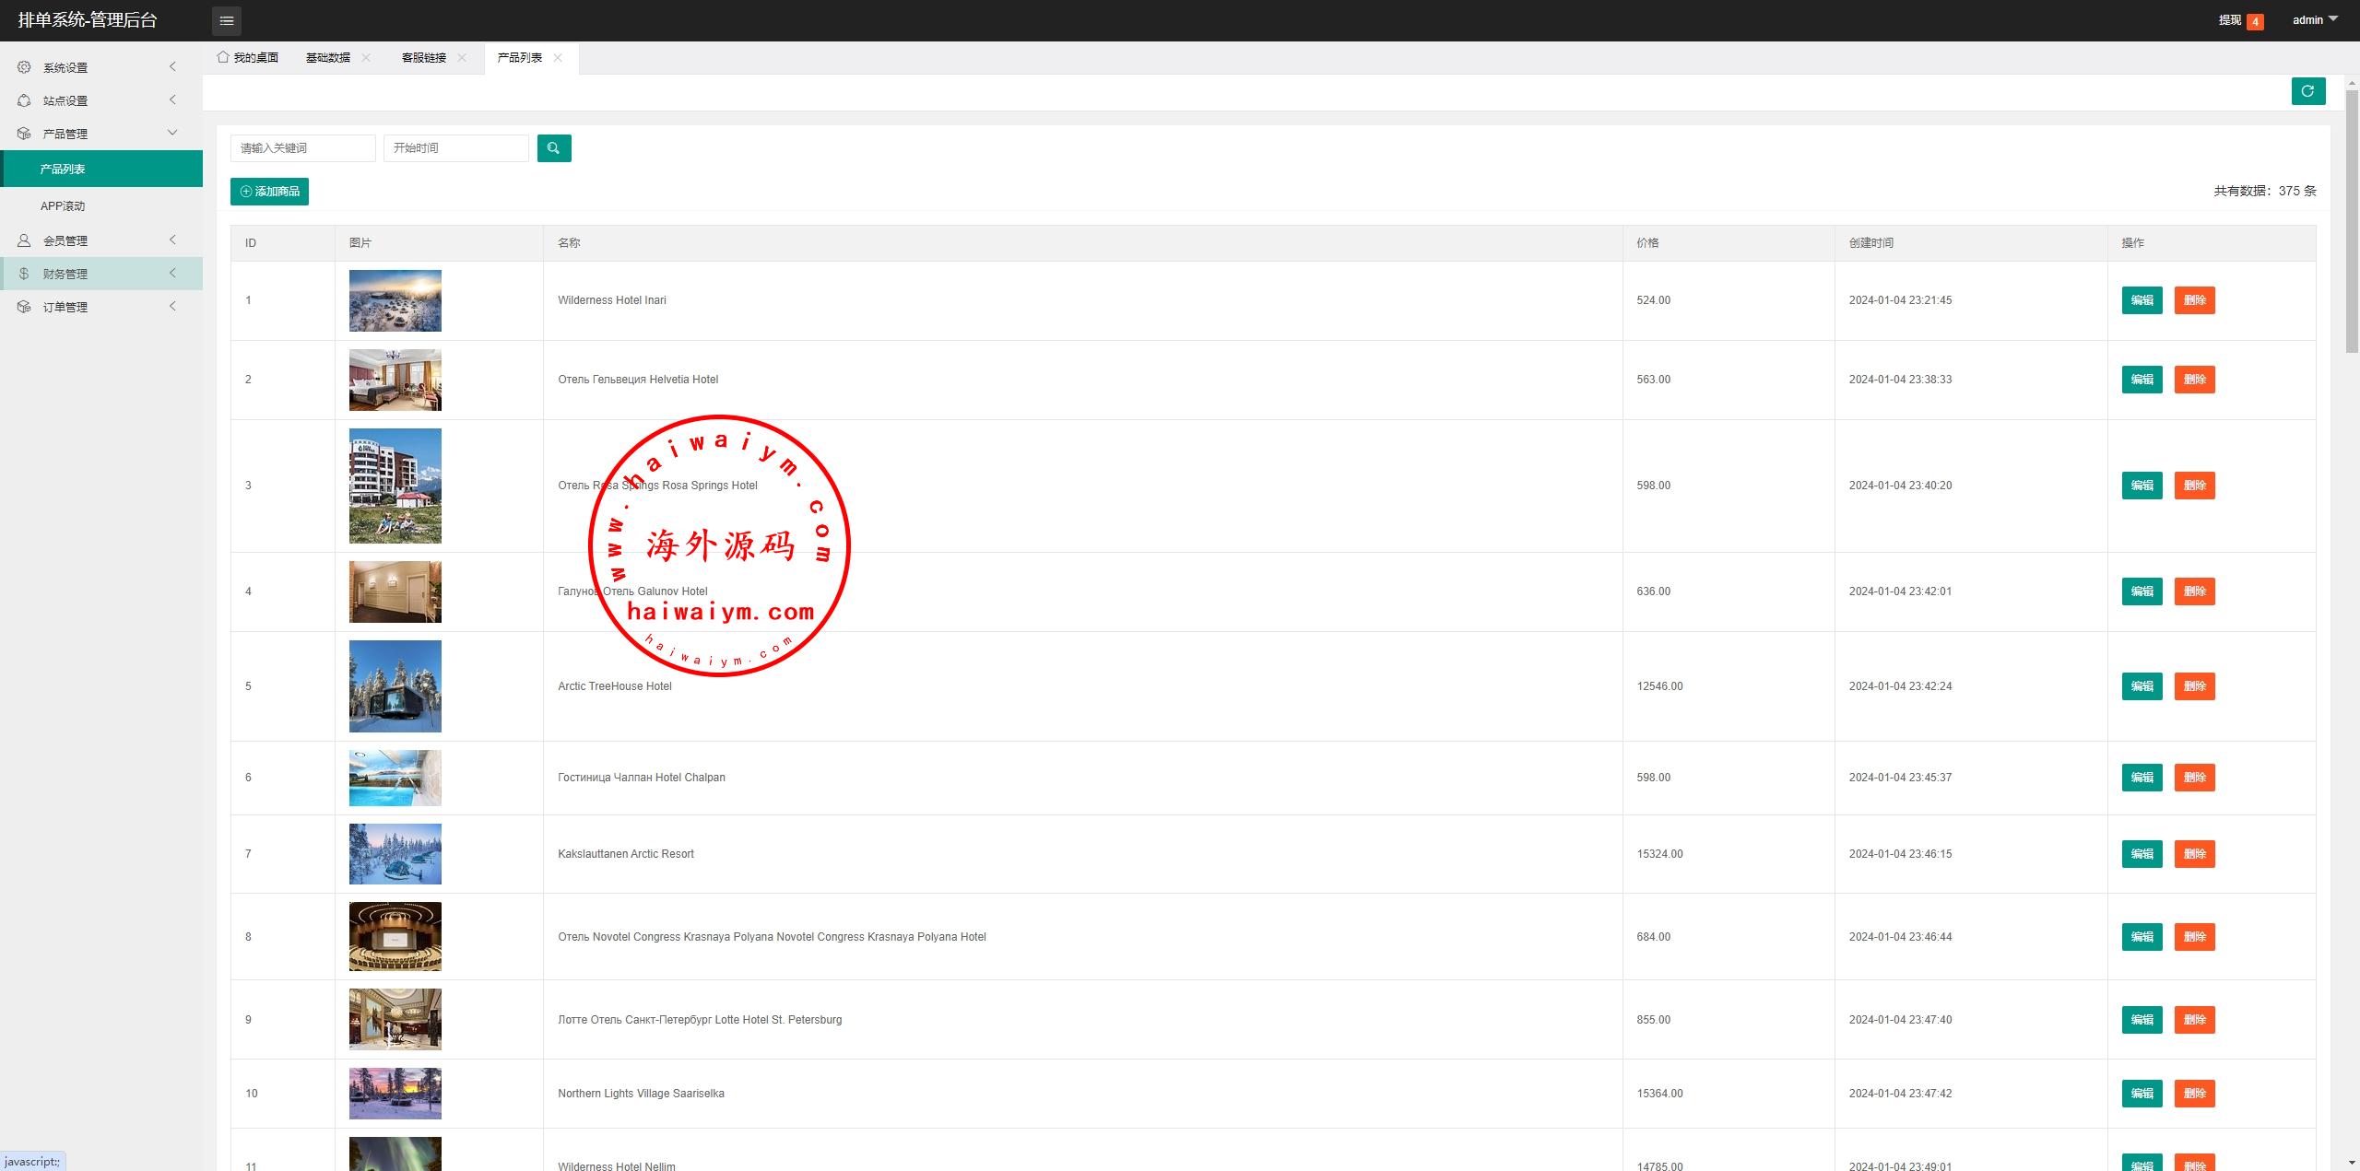This screenshot has height=1171, width=2360.
Task: Open APP滚动 in the sidebar
Action: pos(63,206)
